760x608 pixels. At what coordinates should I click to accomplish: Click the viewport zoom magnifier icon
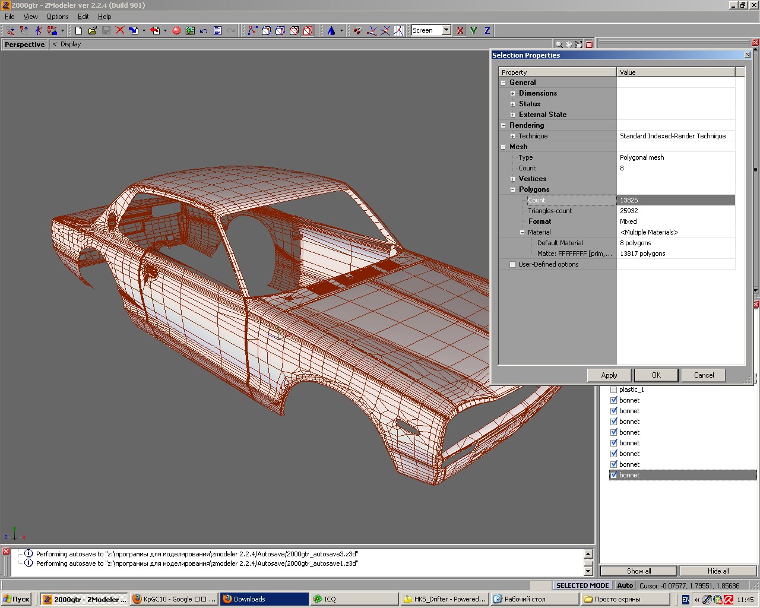click(559, 45)
